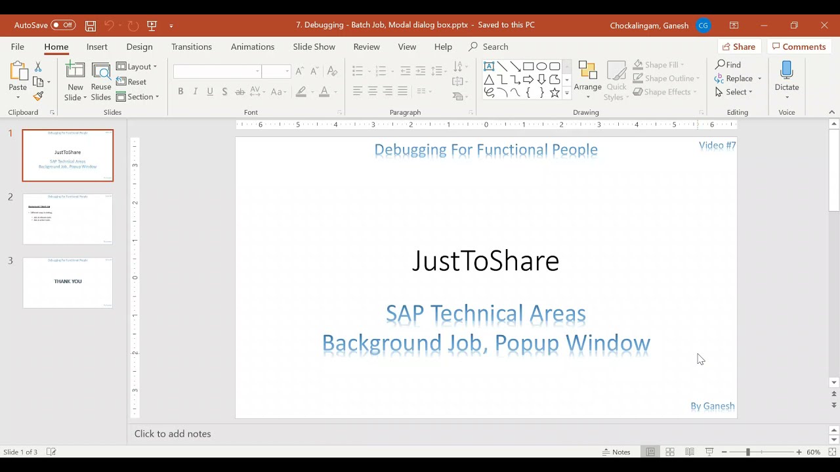The image size is (840, 472).
Task: Align text left toggle
Action: point(358,91)
